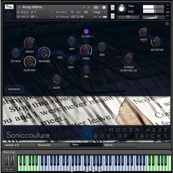This screenshot has width=173, height=173.
Task: Adjust the ATTACK knob
Action: [x=16, y=53]
